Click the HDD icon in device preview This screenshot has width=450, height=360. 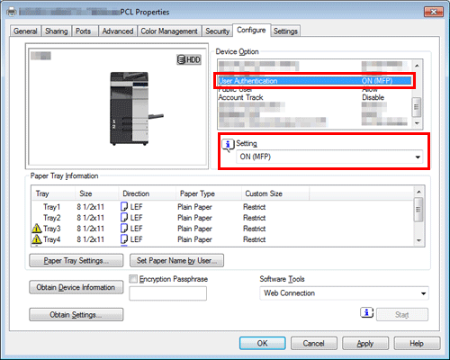[188, 59]
